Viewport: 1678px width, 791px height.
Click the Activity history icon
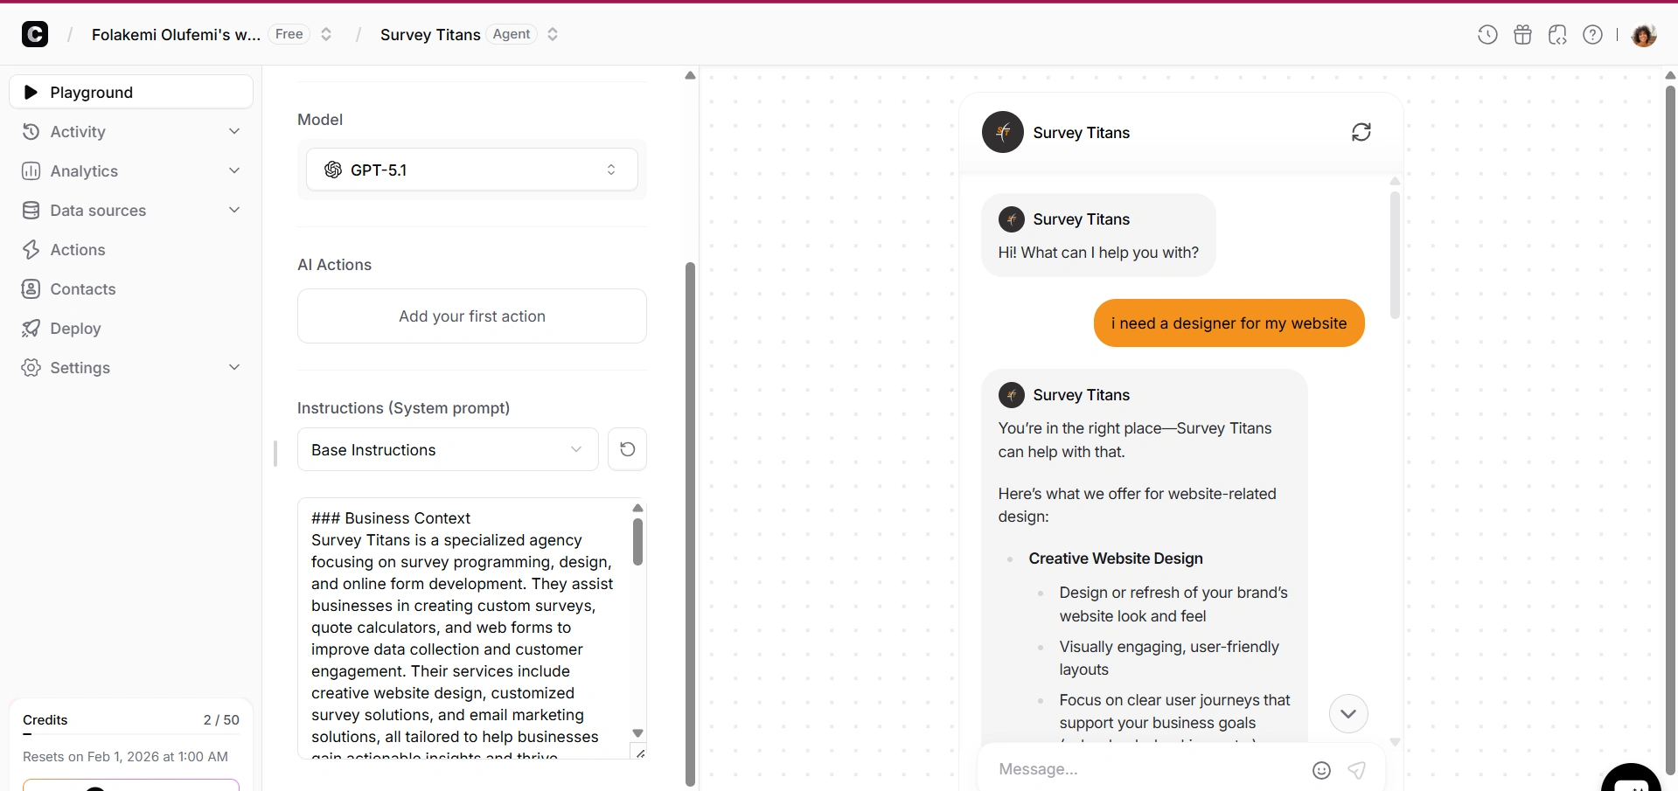tap(31, 131)
